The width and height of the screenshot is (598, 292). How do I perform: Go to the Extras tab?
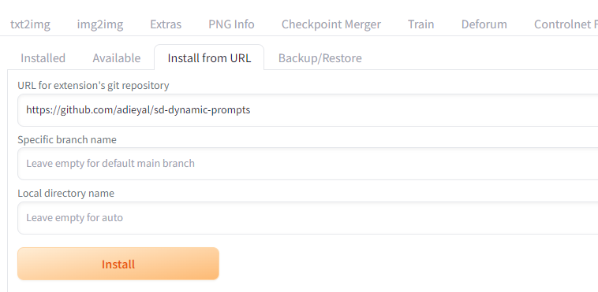pos(166,24)
